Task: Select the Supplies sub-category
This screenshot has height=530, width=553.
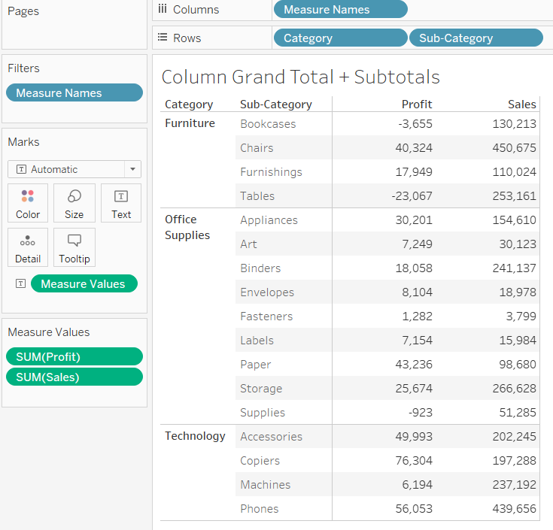Action: [263, 413]
